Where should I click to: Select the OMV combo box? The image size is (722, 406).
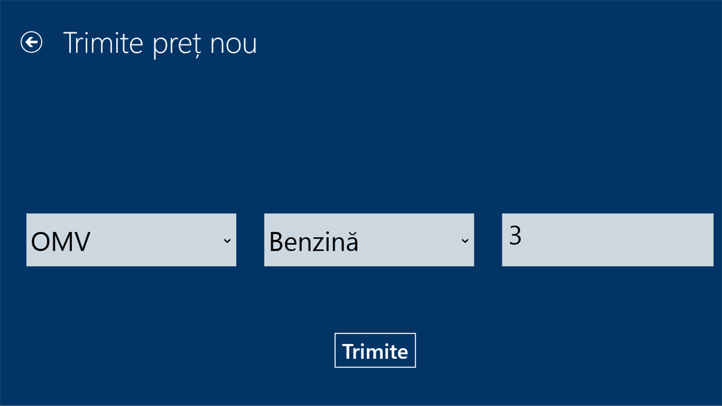tap(131, 240)
